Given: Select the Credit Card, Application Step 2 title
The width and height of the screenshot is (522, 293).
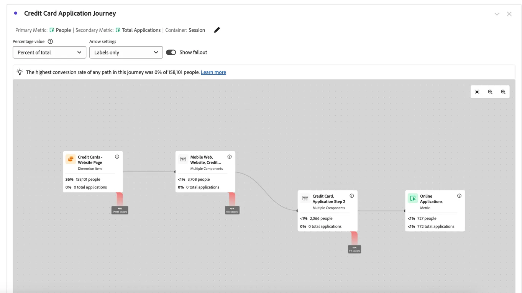Looking at the screenshot, I should [x=329, y=199].
